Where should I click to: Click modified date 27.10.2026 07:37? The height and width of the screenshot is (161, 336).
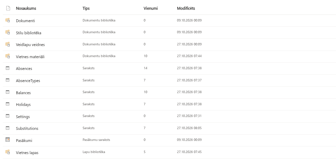(189, 80)
